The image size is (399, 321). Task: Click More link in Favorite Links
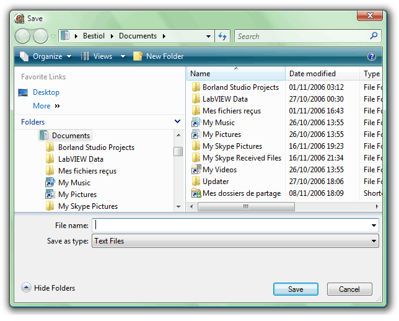pyautogui.click(x=42, y=106)
